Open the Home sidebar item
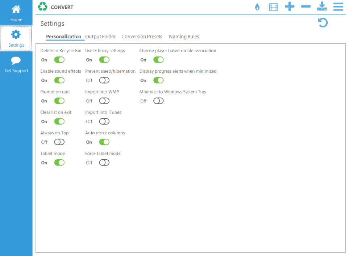 pos(16,13)
